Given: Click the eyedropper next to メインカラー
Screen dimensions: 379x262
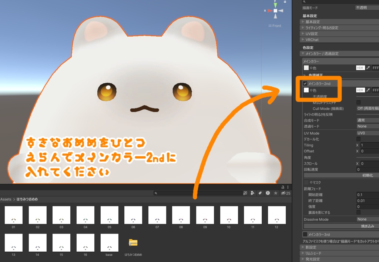Looking at the screenshot, I should coord(368,68).
